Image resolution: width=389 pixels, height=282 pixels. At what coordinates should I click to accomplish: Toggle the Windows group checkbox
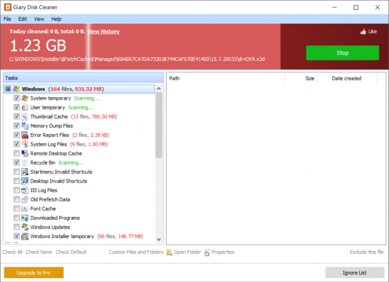pyautogui.click(x=8, y=89)
